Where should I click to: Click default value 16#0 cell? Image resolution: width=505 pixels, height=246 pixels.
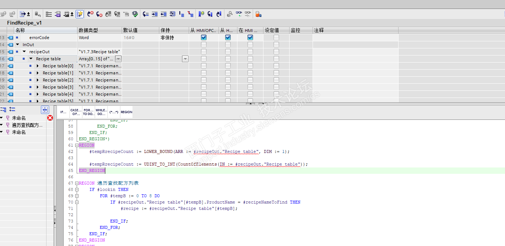[x=140, y=38]
